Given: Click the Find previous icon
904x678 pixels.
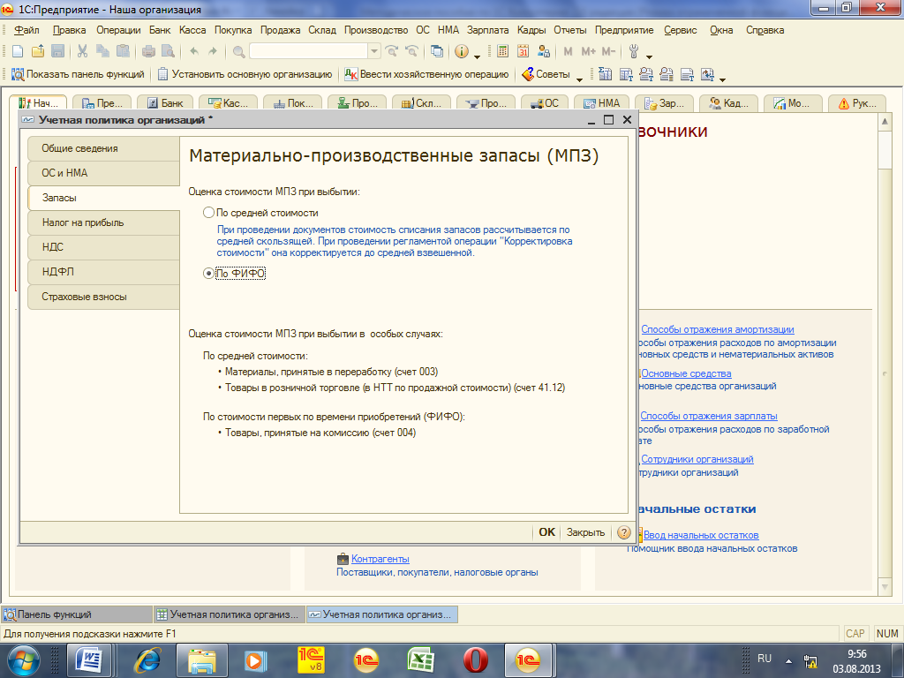Looking at the screenshot, I should click(411, 51).
